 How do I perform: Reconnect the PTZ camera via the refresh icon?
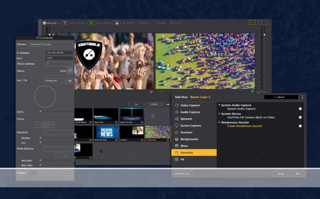[x=70, y=71]
